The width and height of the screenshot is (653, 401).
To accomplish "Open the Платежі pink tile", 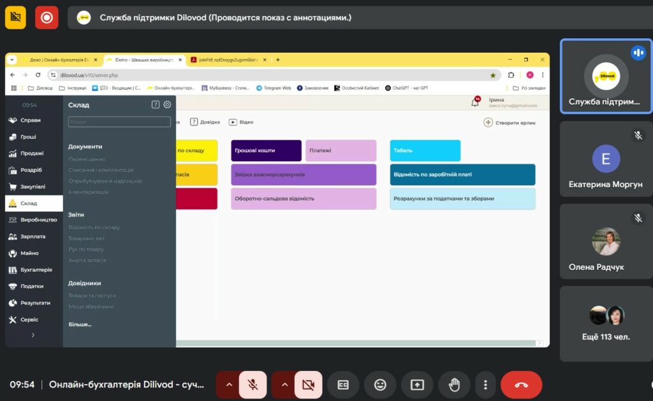I will point(341,150).
